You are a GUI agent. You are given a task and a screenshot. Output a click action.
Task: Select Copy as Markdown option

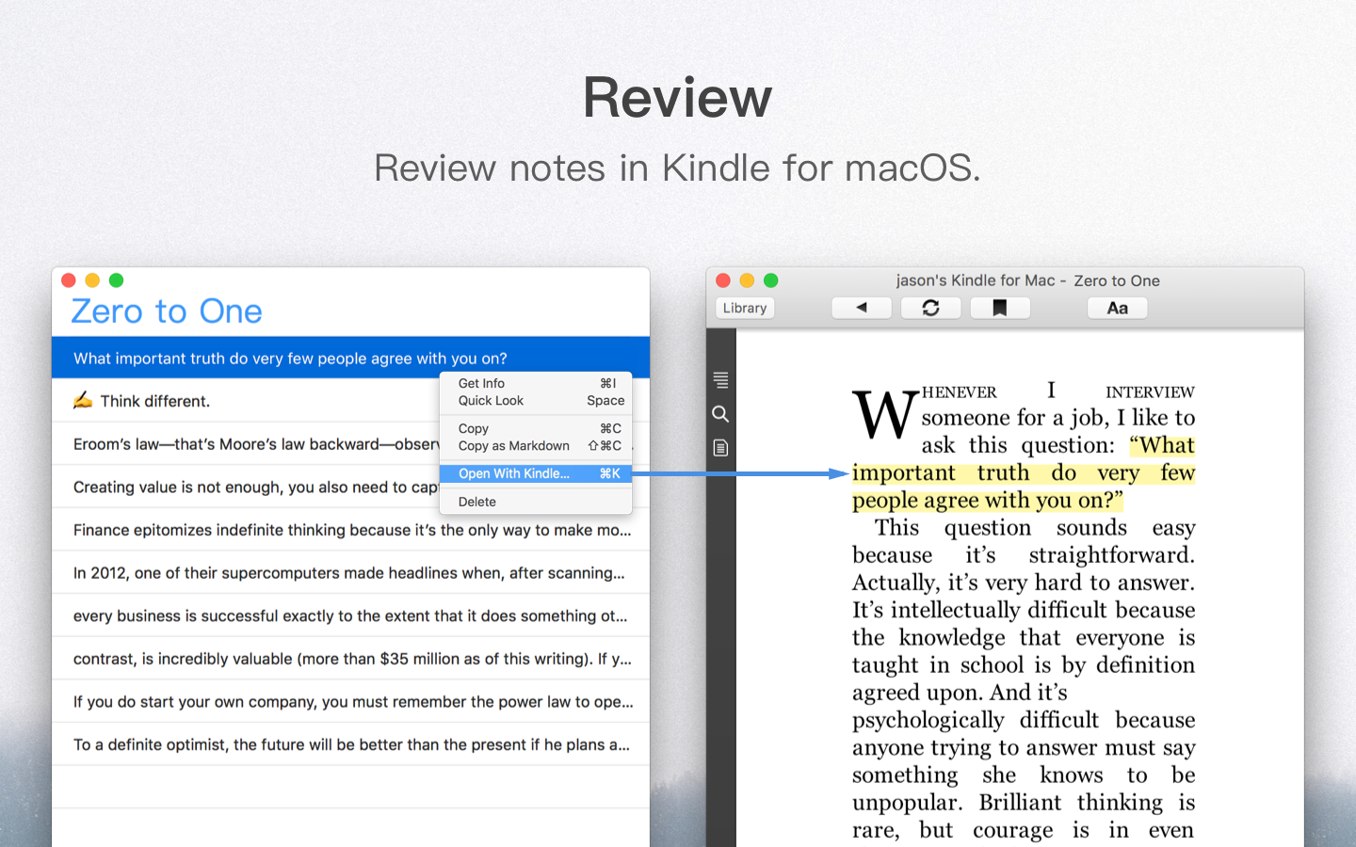tap(513, 446)
